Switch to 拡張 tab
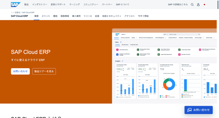This screenshot has height=118, width=219. (97, 16)
